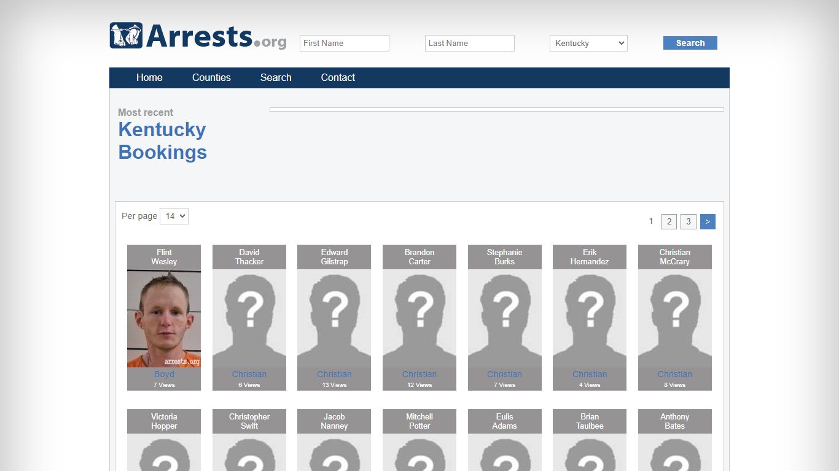Open Christian McCrary's placeholder silhouette
The width and height of the screenshot is (839, 471).
coord(675,318)
